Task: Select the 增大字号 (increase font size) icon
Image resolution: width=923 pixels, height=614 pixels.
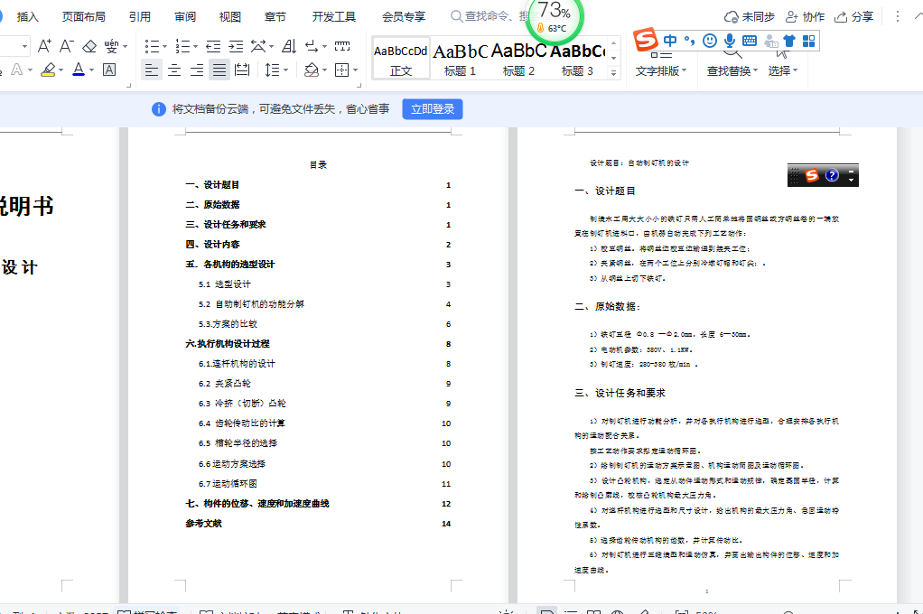Action: [43, 45]
